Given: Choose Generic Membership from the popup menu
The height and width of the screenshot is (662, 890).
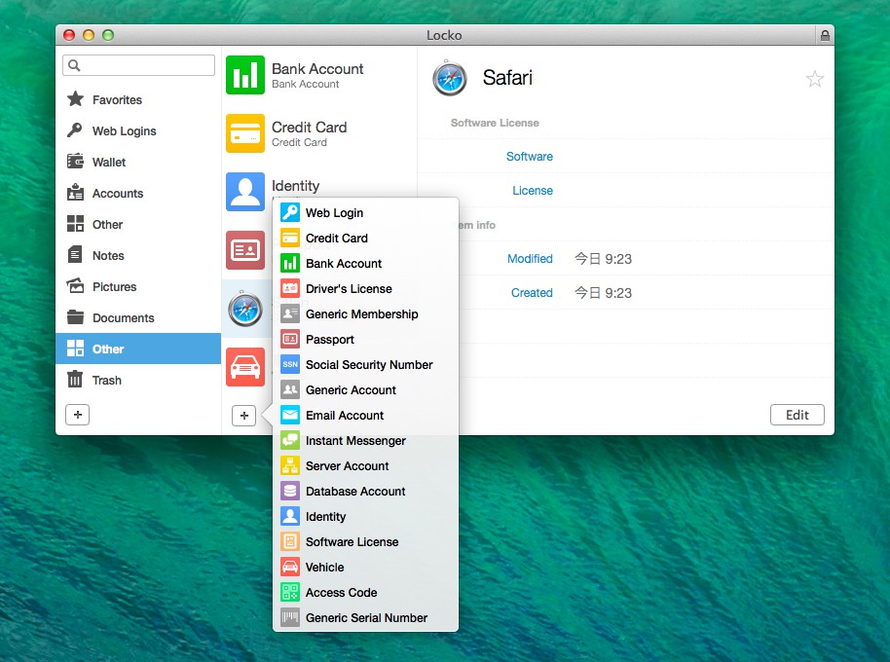Looking at the screenshot, I should [365, 314].
